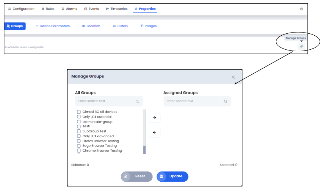Tick the Gimasi BG all devices checkbox
This screenshot has width=323, height=190.
pyautogui.click(x=79, y=112)
